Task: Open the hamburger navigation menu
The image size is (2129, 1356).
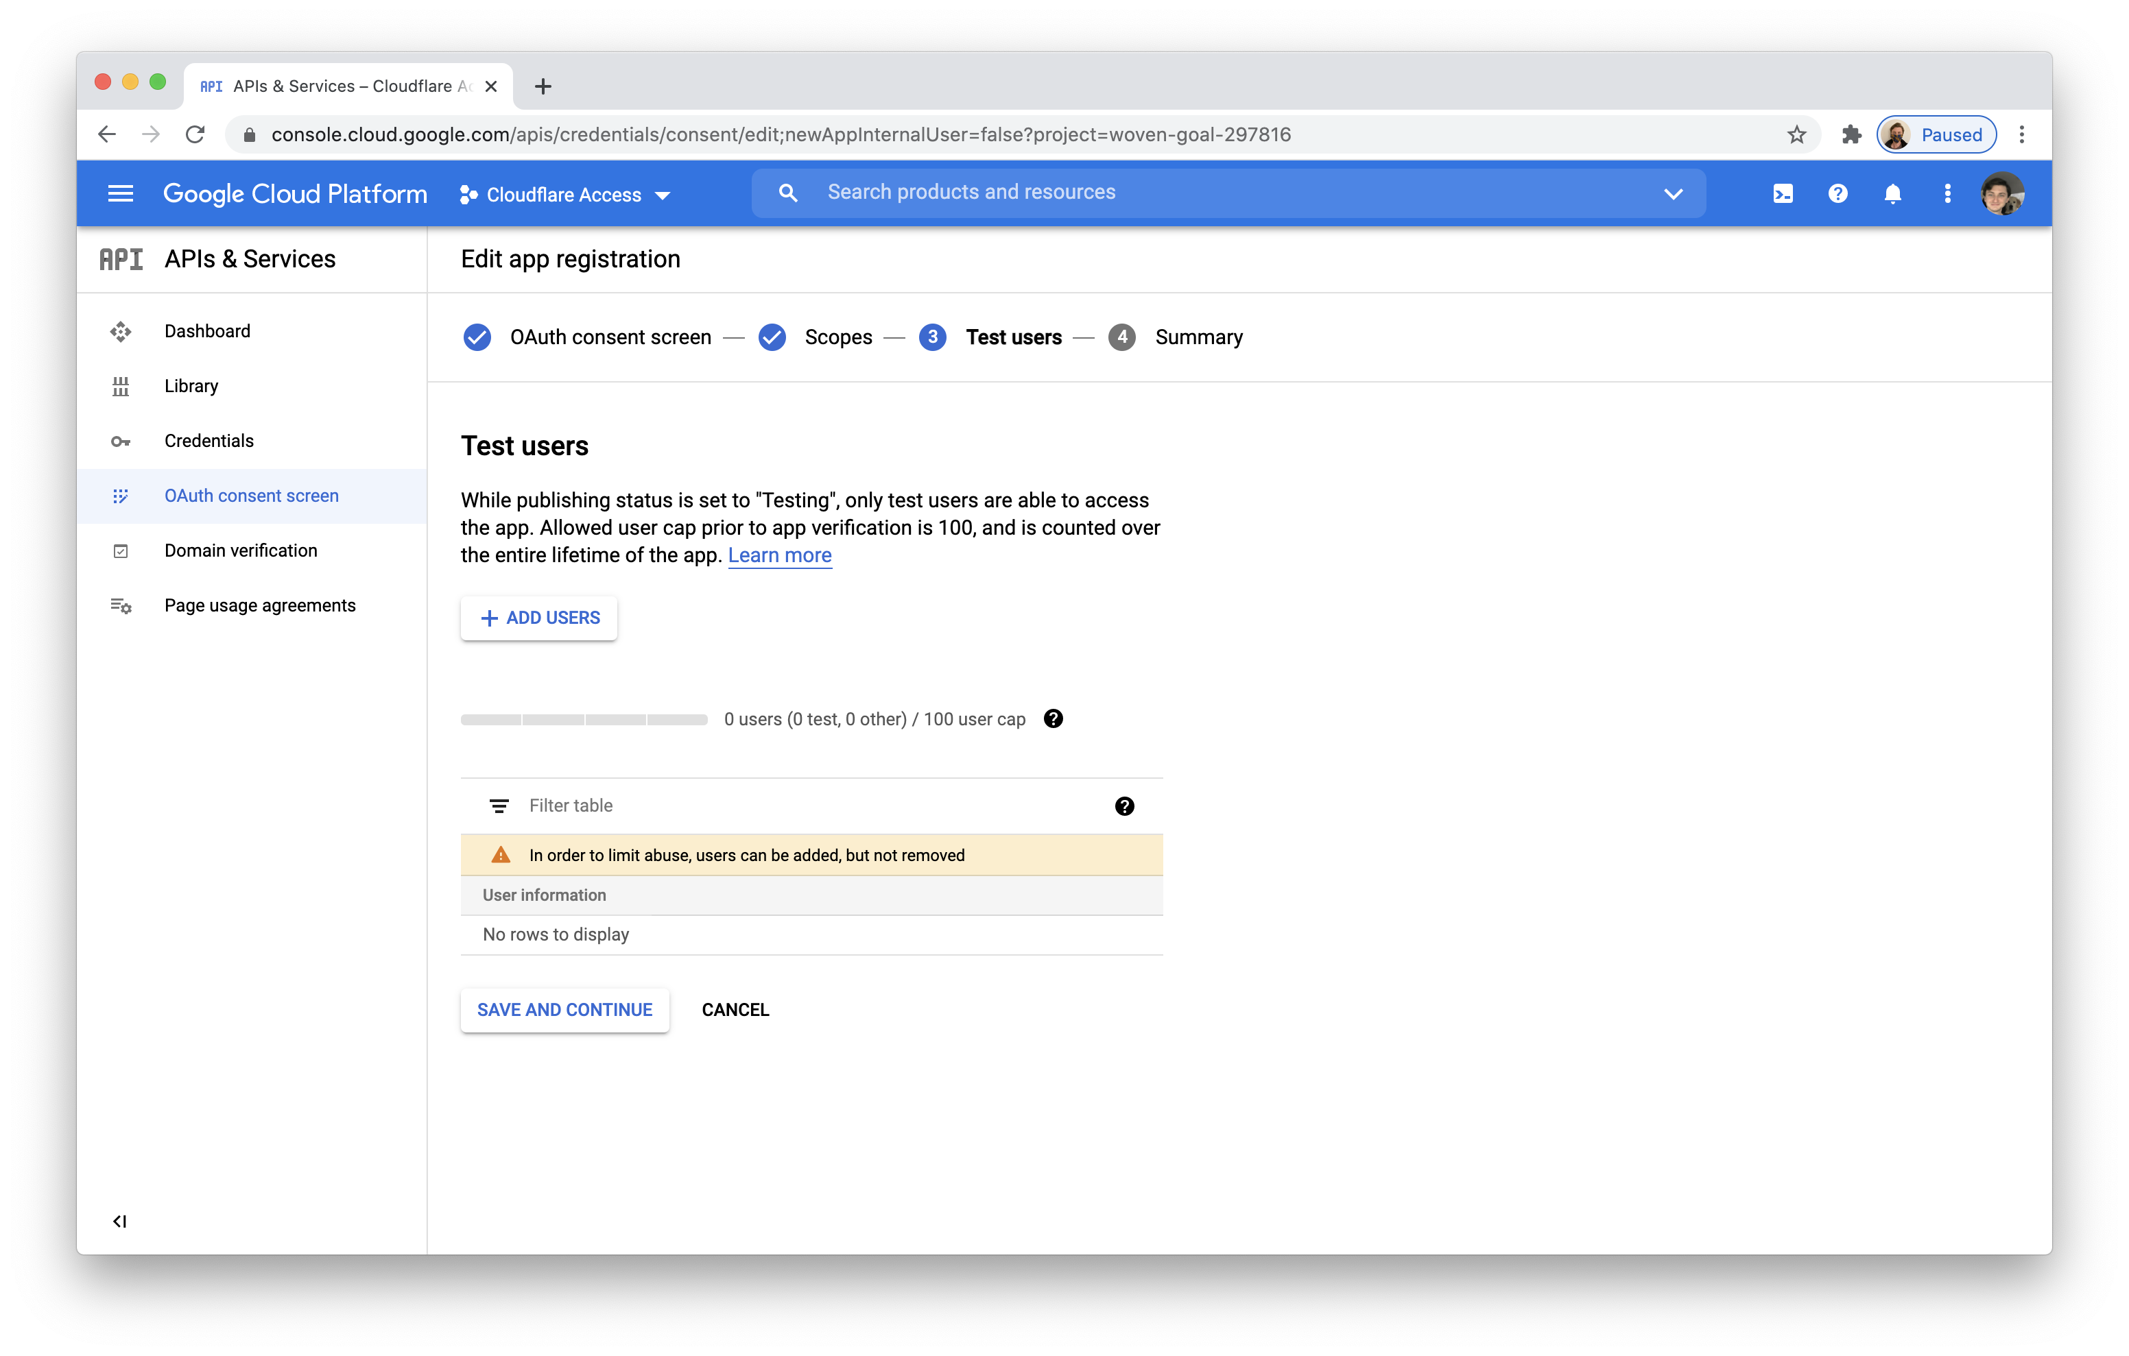Action: pyautogui.click(x=120, y=193)
